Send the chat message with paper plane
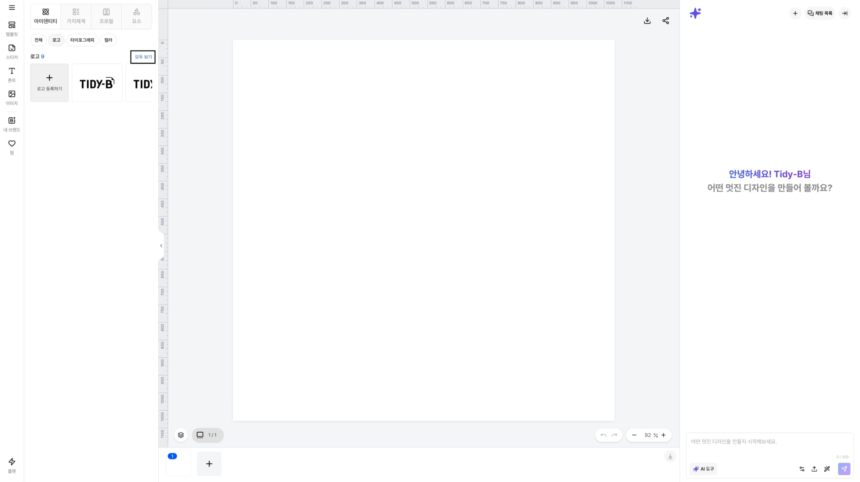Viewport: 860px width, 482px height. pos(844,469)
